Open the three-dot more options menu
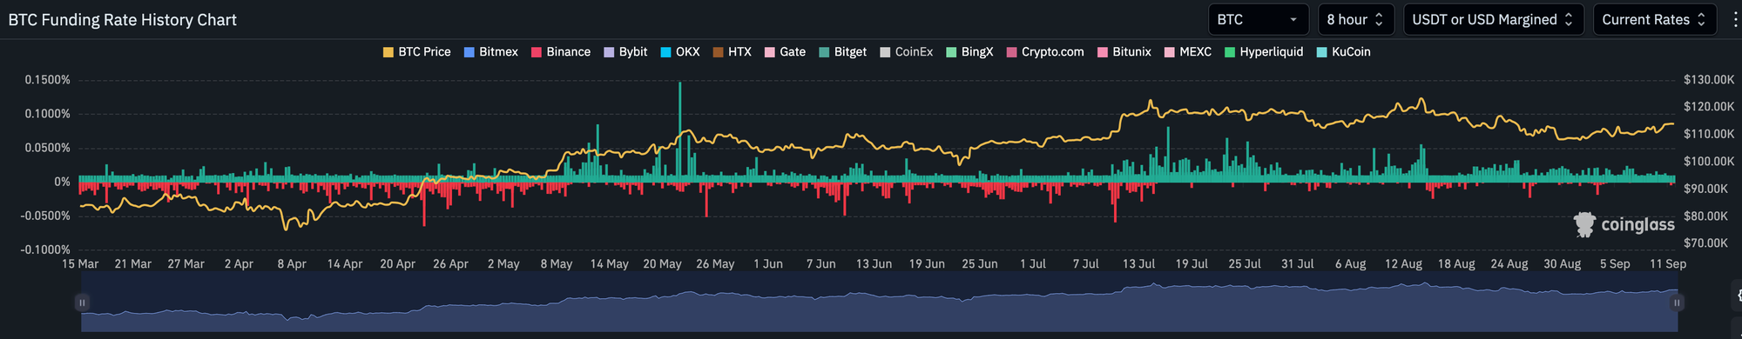 [1735, 19]
